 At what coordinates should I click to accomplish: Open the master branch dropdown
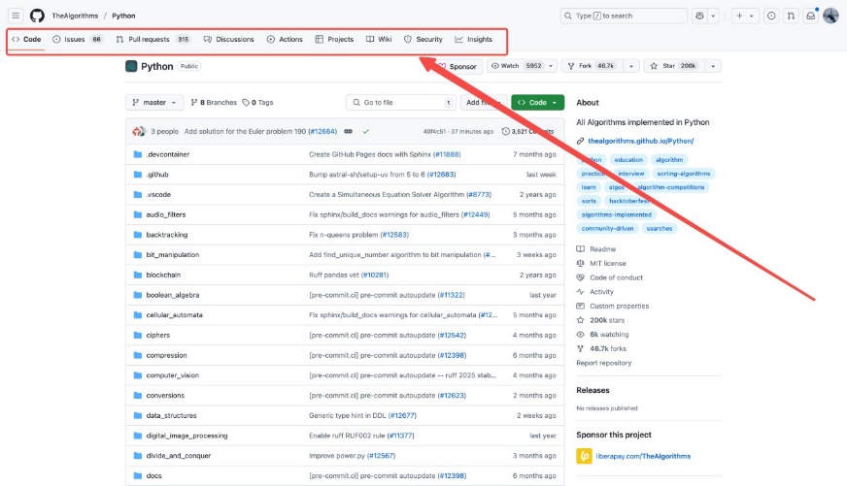click(x=154, y=102)
